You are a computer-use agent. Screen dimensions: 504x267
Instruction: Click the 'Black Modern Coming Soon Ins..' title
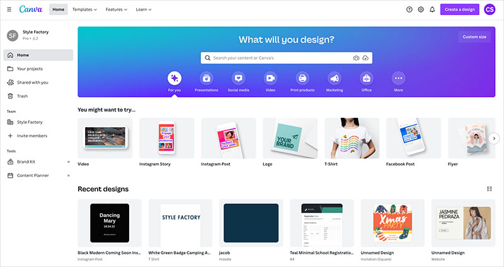coord(109,253)
